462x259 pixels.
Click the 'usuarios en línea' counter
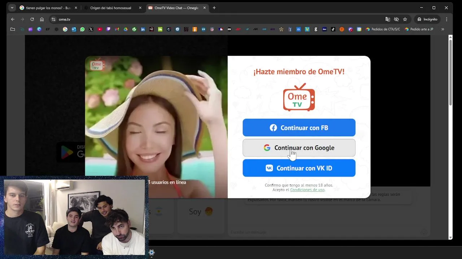(167, 182)
